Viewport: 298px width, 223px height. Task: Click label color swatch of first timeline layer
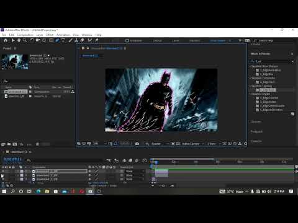pyautogui.click(x=22, y=171)
